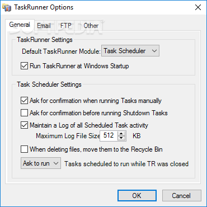Expand the Ask to run dropdown
The image size is (207, 207).
[41, 163]
